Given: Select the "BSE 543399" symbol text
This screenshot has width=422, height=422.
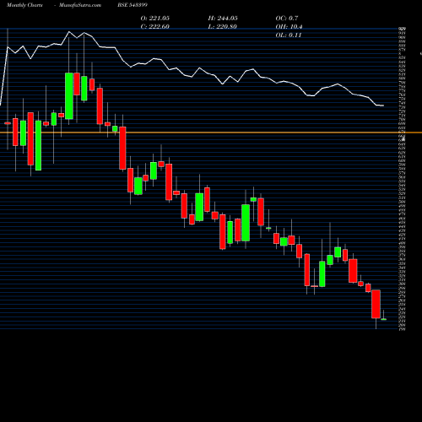Looking at the screenshot, I should 133,5.
